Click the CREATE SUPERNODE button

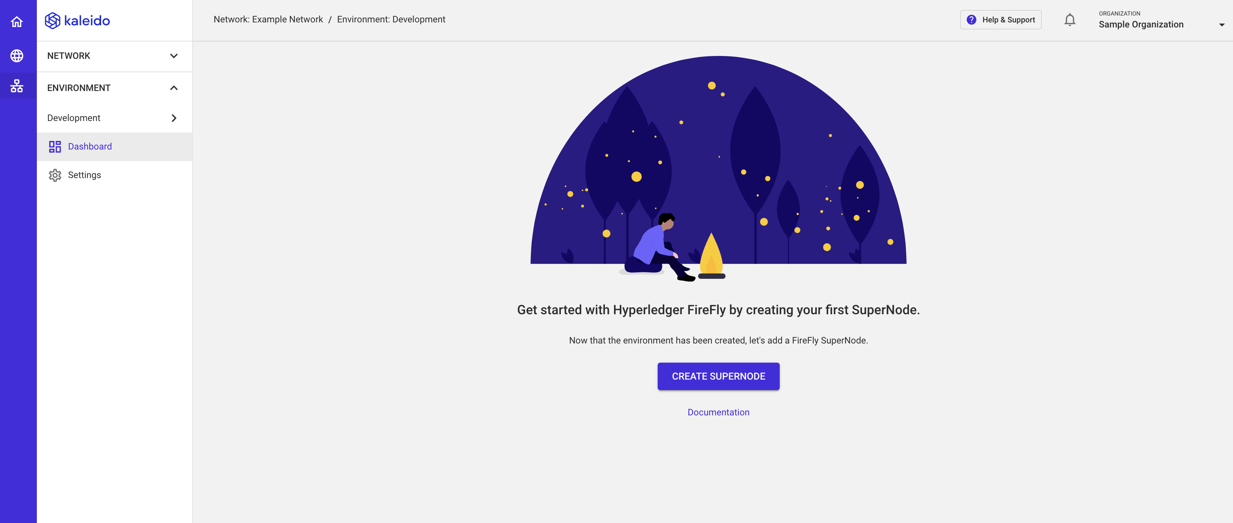pos(719,376)
